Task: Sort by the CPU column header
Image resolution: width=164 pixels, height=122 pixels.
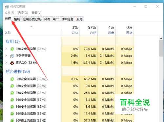Action: pyautogui.click(x=70, y=30)
